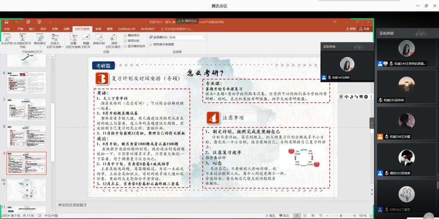Switch to the EndNote X8 tab

click(126, 29)
